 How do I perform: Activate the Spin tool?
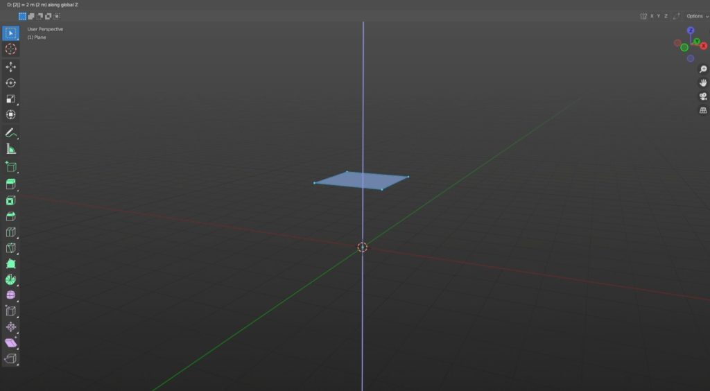click(x=10, y=279)
